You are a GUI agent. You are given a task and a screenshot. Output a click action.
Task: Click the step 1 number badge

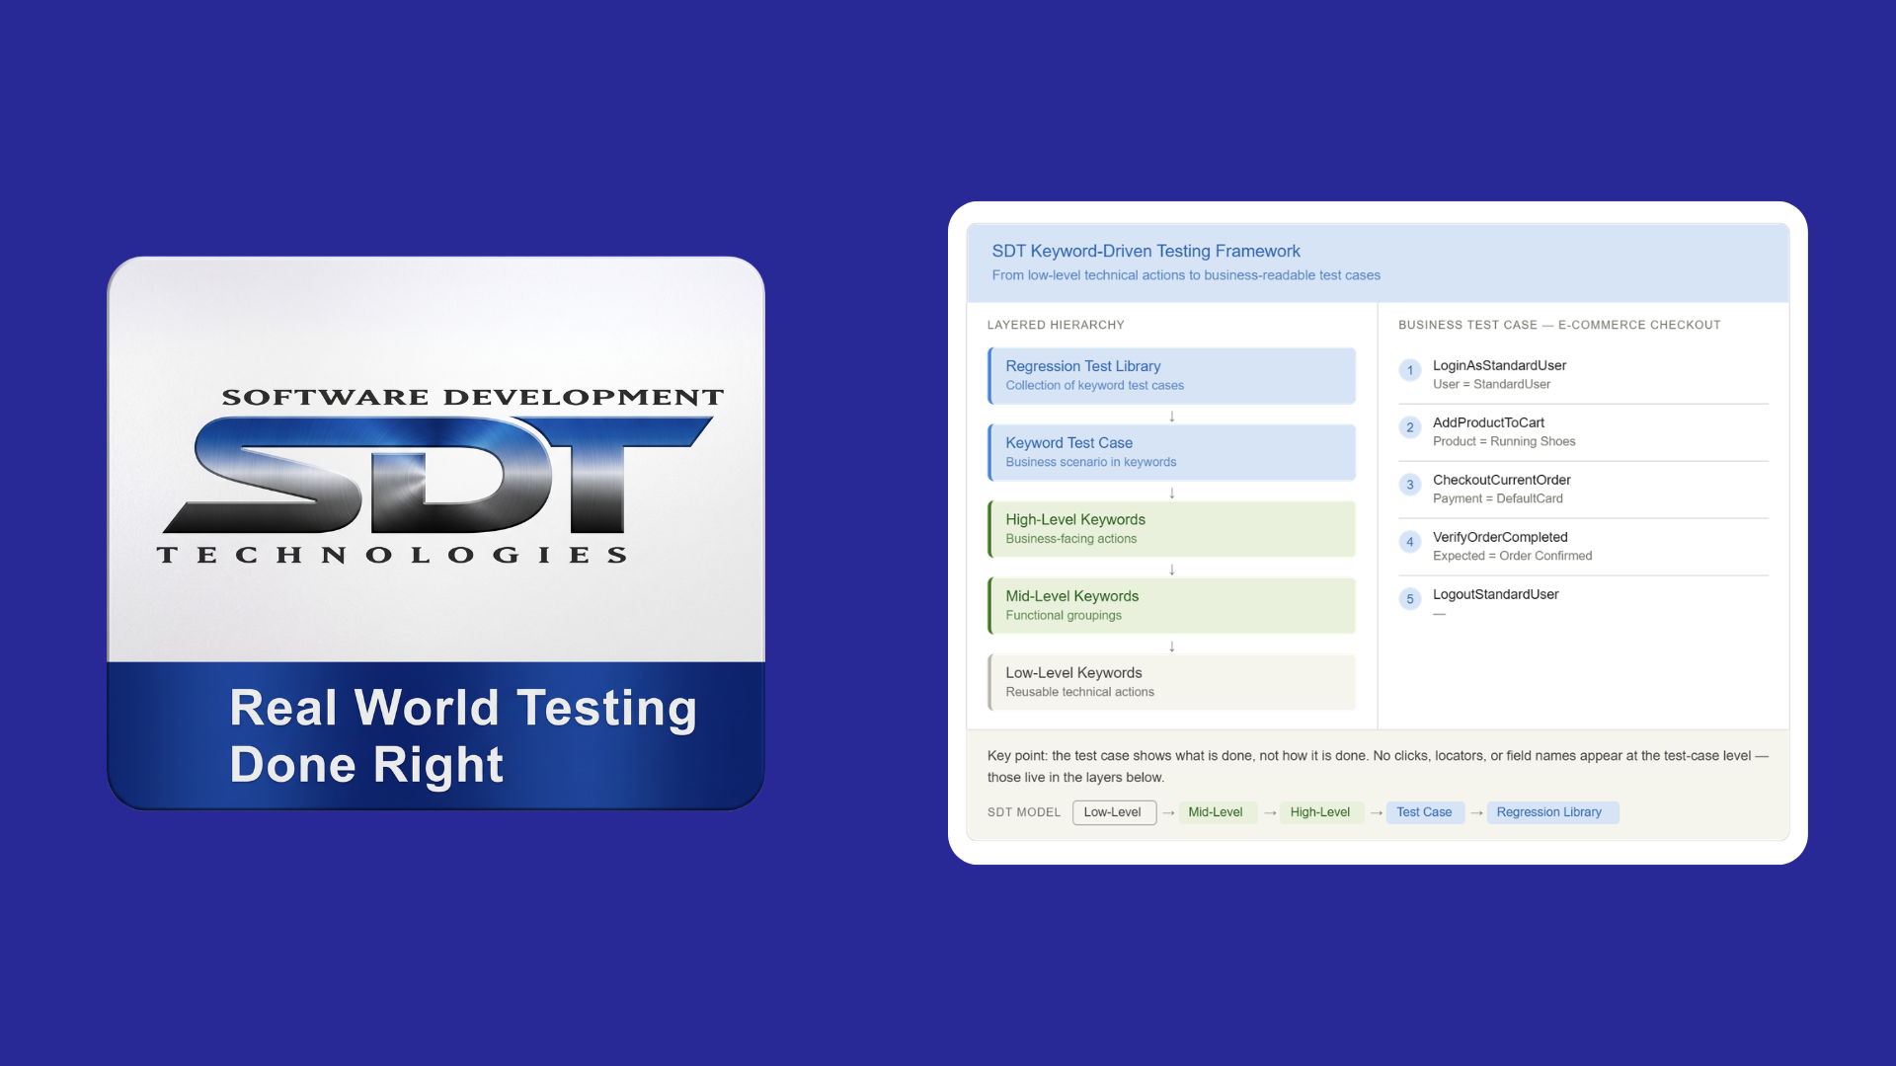[x=1409, y=371]
